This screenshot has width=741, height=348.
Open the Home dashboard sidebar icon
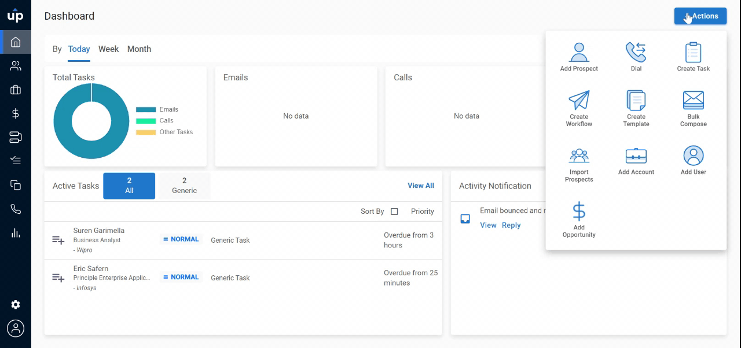[16, 42]
